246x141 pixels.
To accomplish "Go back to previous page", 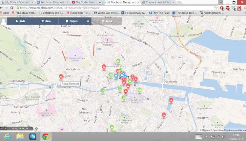I will coord(1,8).
